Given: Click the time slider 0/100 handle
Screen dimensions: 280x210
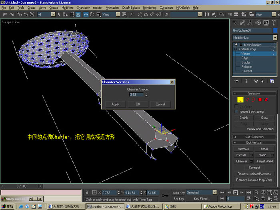Looking at the screenshot, I should [22, 186].
